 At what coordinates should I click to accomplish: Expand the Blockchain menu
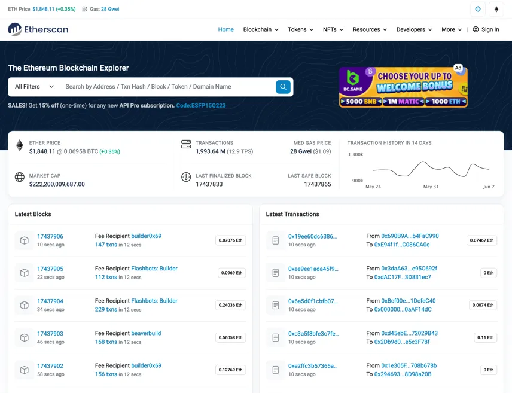tap(261, 29)
